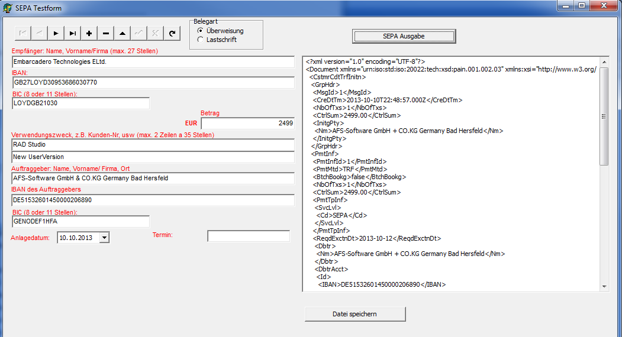This screenshot has width=622, height=337.
Task: Edit record with up-triangle icon
Action: (x=123, y=33)
